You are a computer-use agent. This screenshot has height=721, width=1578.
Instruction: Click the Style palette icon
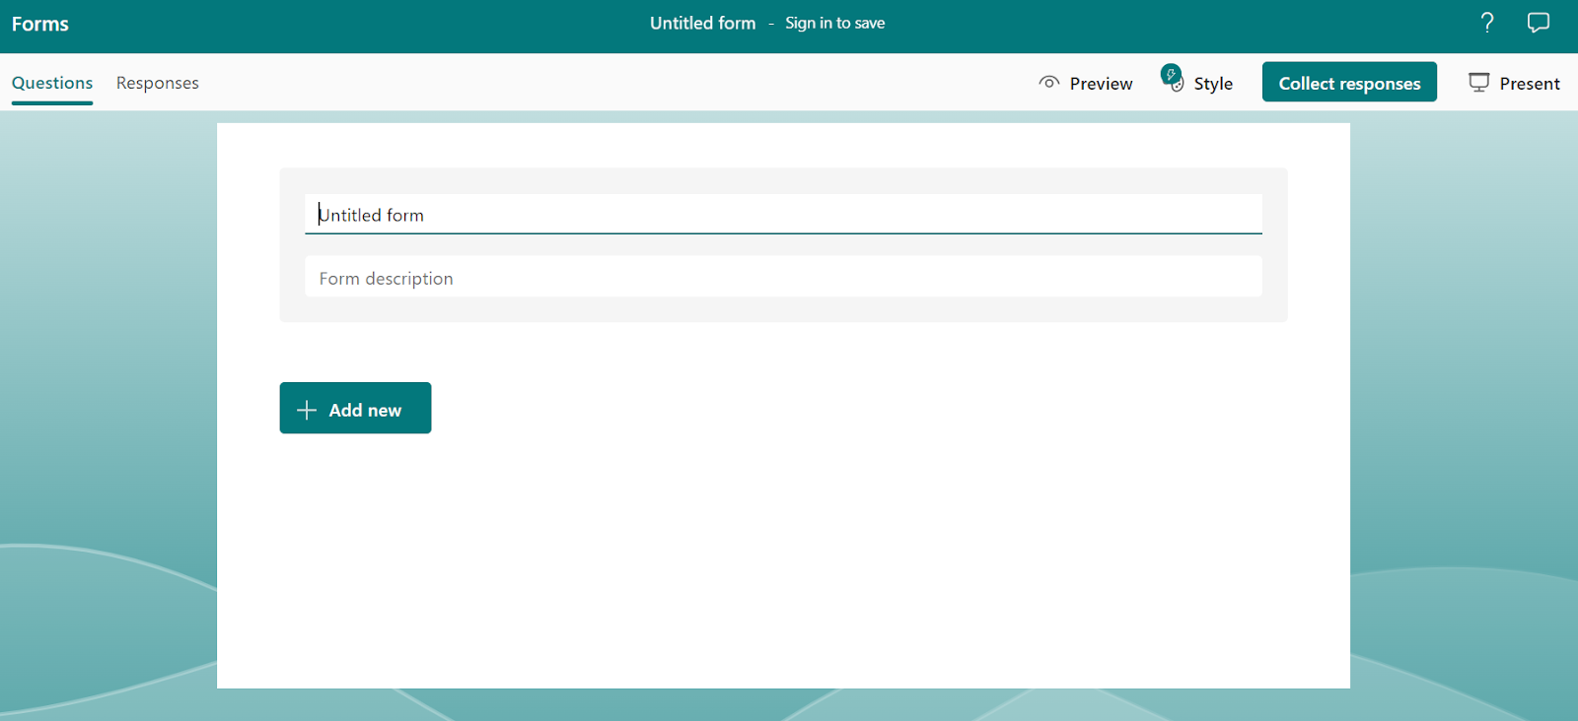pos(1173,79)
